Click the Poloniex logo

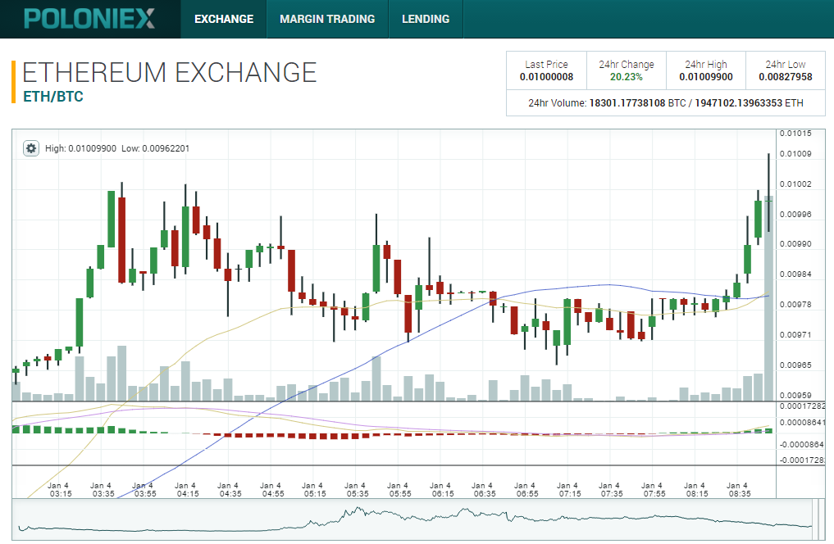point(89,19)
